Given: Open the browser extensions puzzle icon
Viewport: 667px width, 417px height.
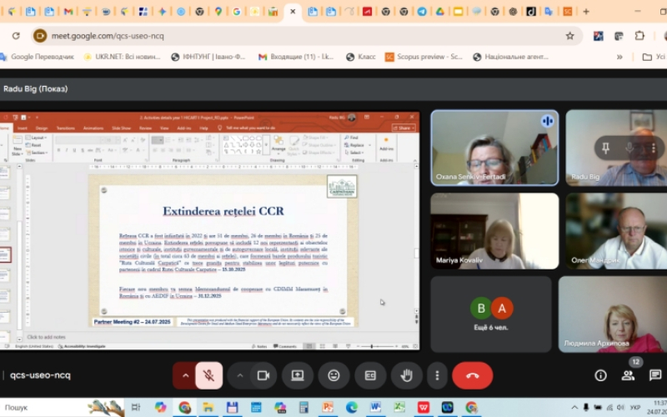Looking at the screenshot, I should [x=639, y=36].
